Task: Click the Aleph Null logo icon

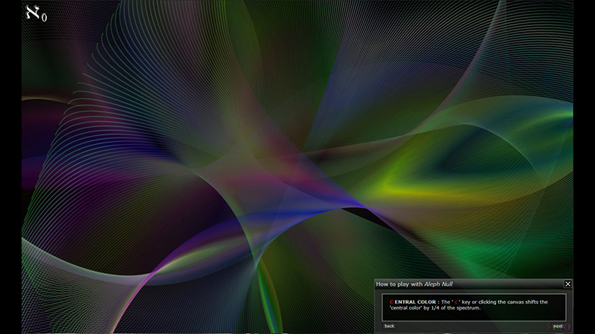Action: [x=36, y=13]
